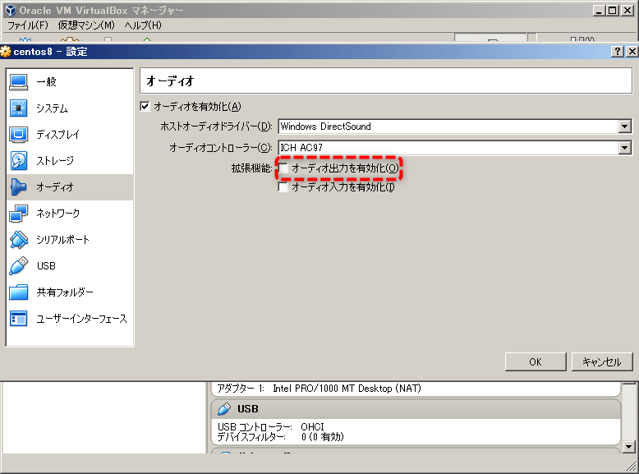Click the オーディオ page heading

click(170, 81)
